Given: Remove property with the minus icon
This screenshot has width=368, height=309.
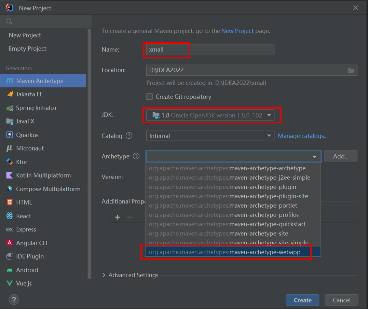Looking at the screenshot, I should (130, 217).
